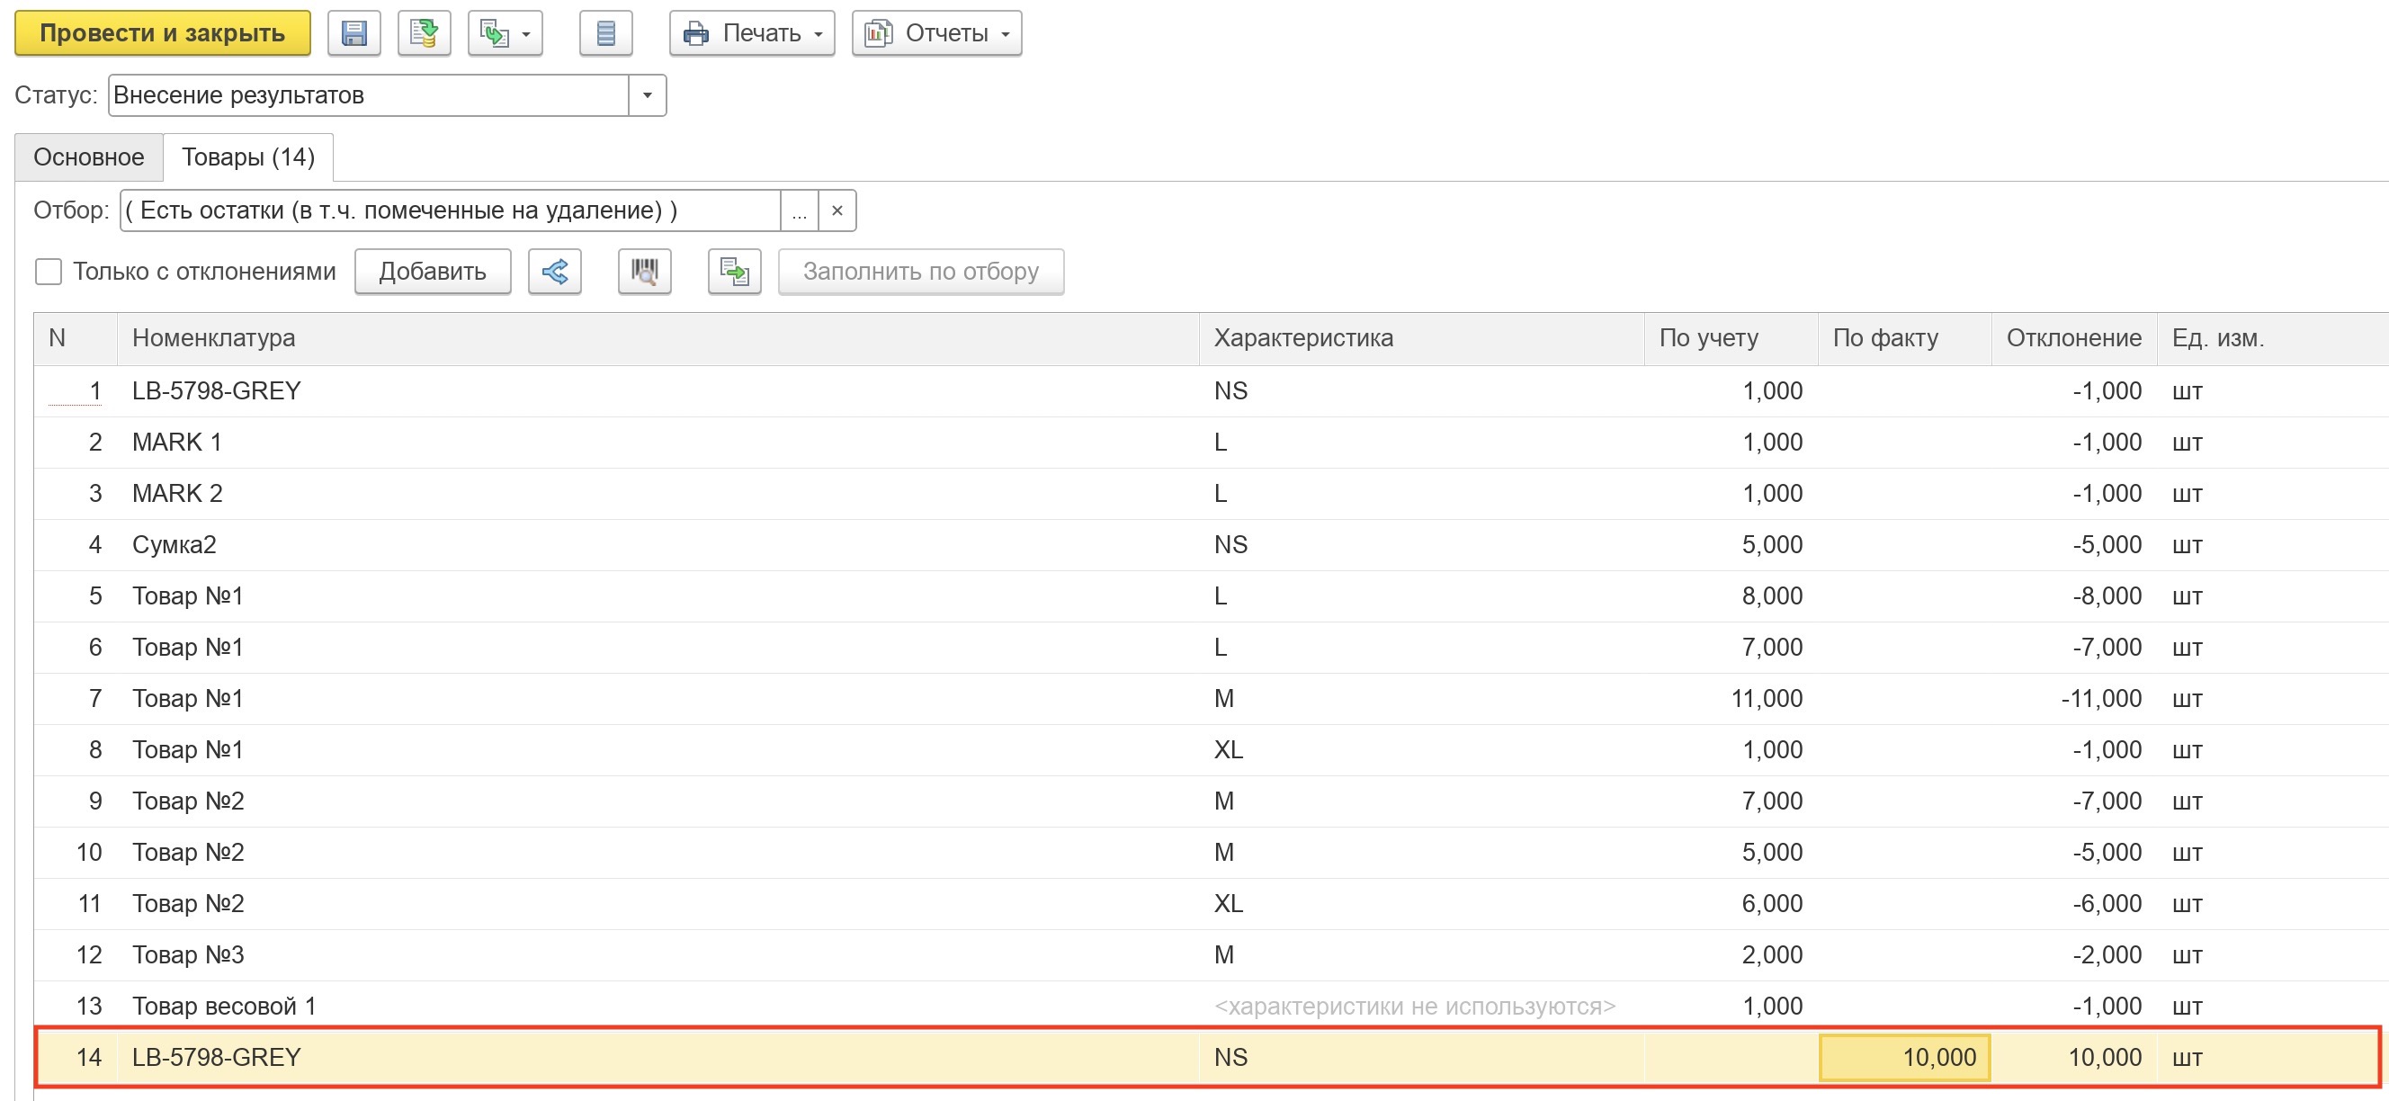Viewport: 2389px width, 1101px height.
Task: Click the Отбор filter field
Action: coord(450,210)
